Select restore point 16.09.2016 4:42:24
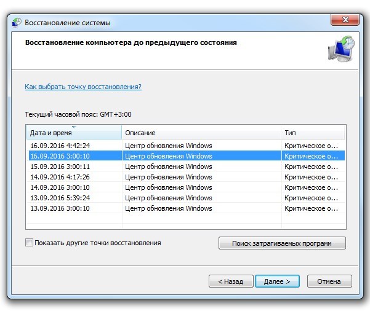This screenshot has width=370, height=314. [60, 146]
